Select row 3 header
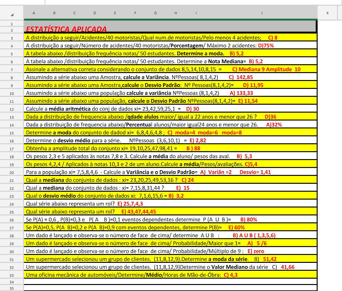Image resolution: width=342 pixels, height=291 pixels. pyautogui.click(x=12, y=38)
